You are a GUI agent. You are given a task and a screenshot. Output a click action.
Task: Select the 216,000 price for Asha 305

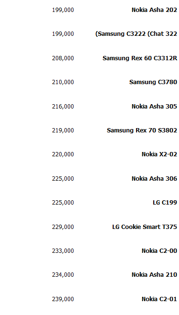coord(63,106)
